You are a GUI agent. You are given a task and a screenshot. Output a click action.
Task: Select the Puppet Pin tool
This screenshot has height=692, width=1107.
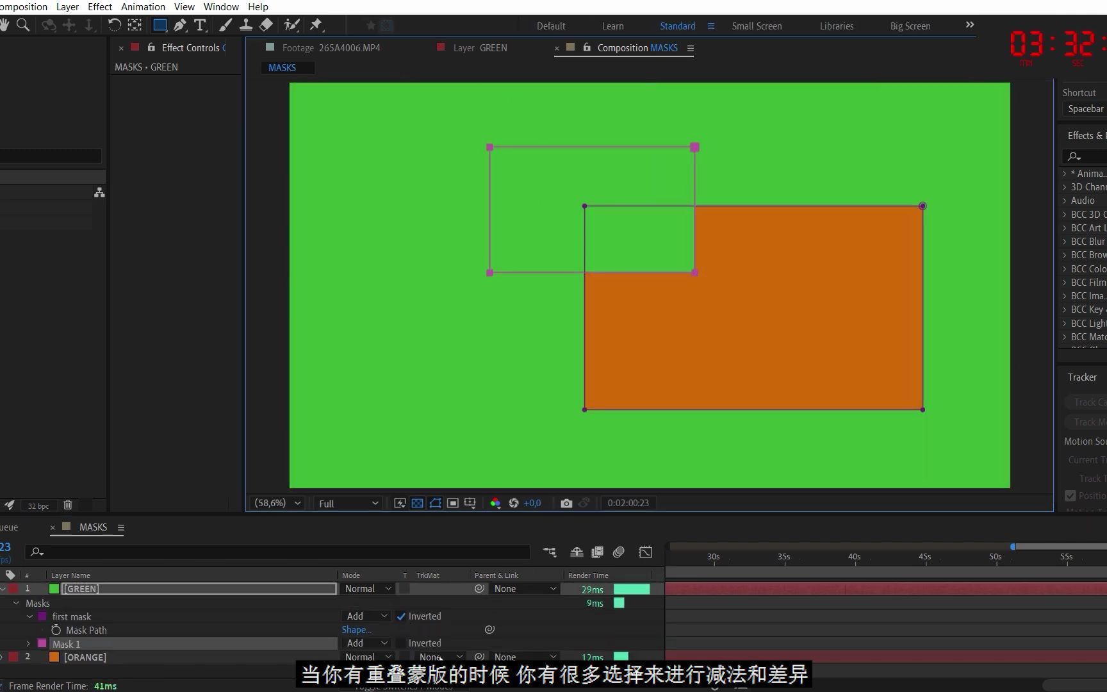(316, 25)
